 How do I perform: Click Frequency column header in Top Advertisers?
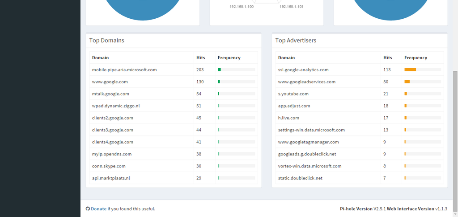click(416, 57)
